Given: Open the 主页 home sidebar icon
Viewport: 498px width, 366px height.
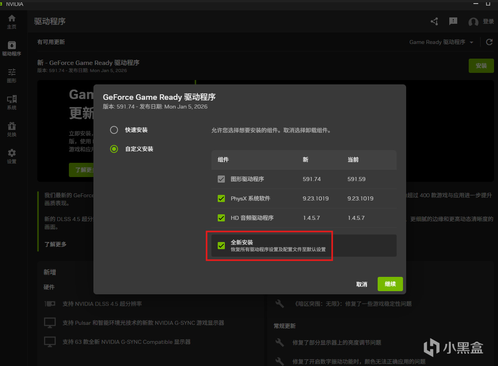Looking at the screenshot, I should (11, 21).
